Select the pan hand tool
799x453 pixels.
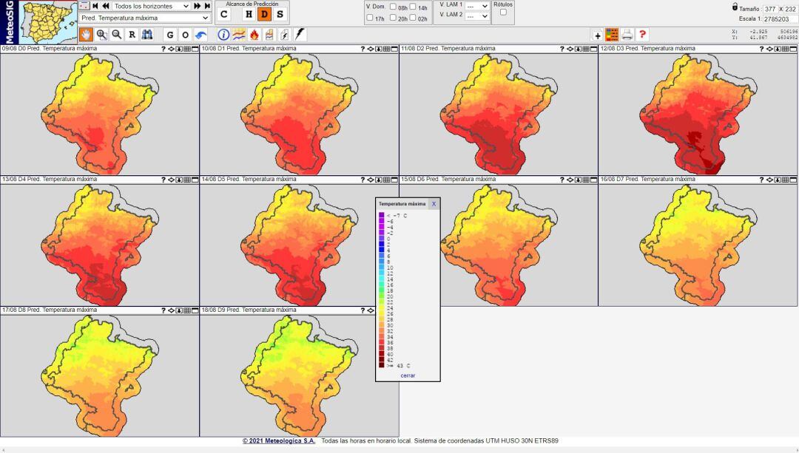point(87,33)
